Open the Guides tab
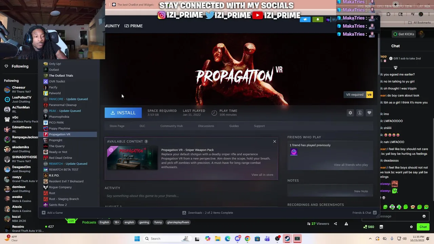 234,126
